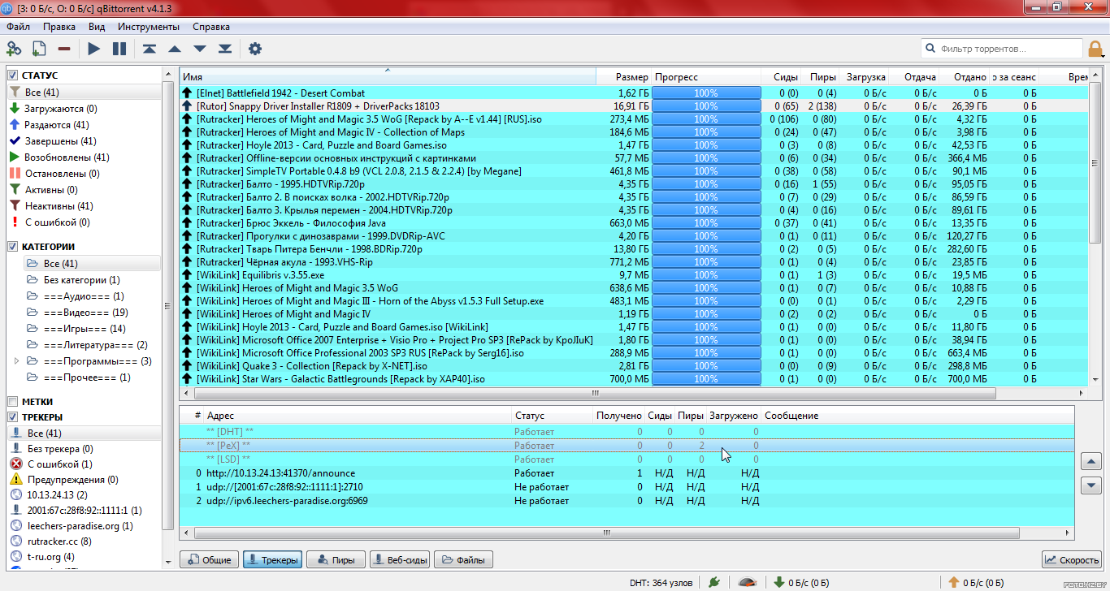The width and height of the screenshot is (1110, 591).
Task: Select Без категории (1) filter
Action: point(73,280)
